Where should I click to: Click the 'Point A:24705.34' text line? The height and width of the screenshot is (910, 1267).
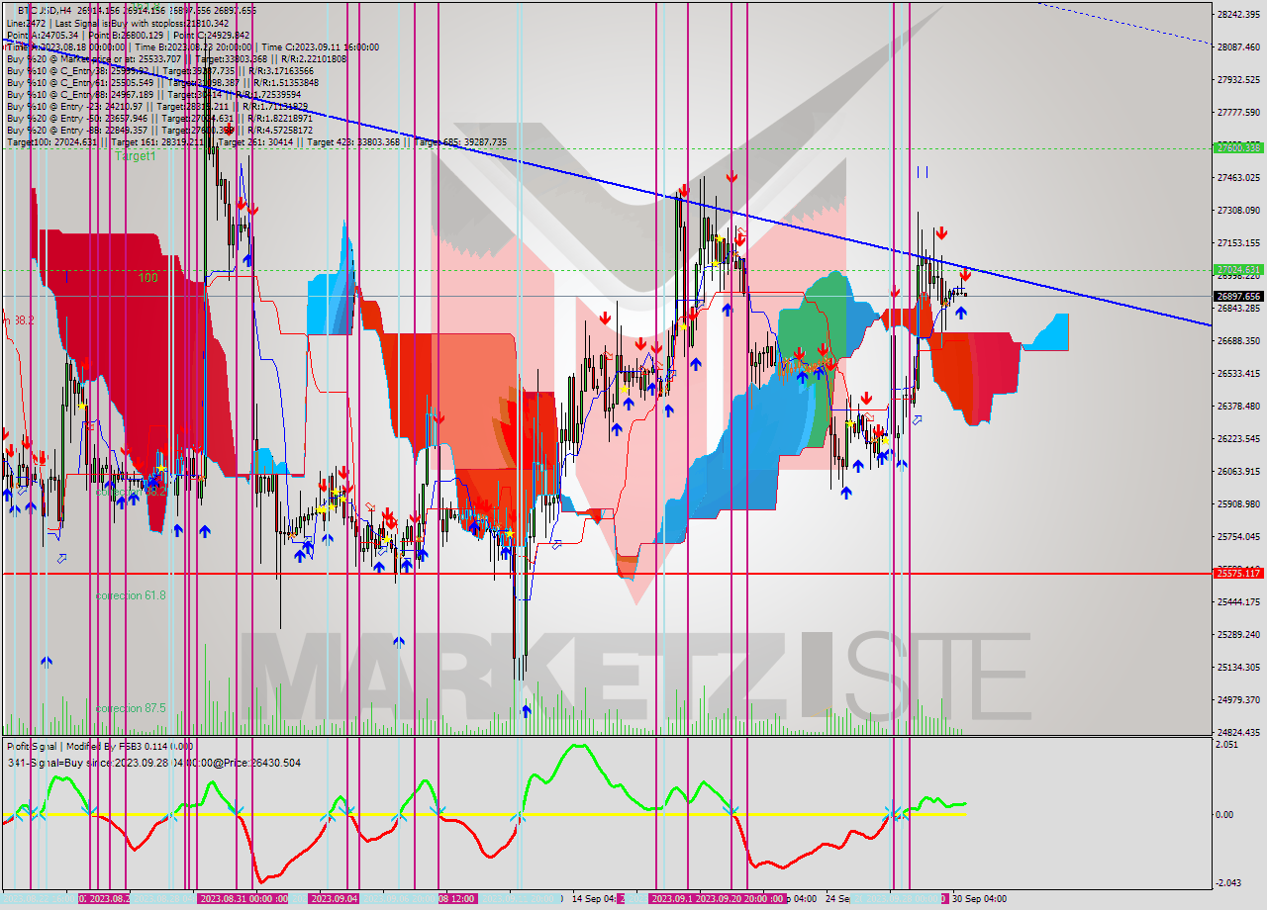128,35
